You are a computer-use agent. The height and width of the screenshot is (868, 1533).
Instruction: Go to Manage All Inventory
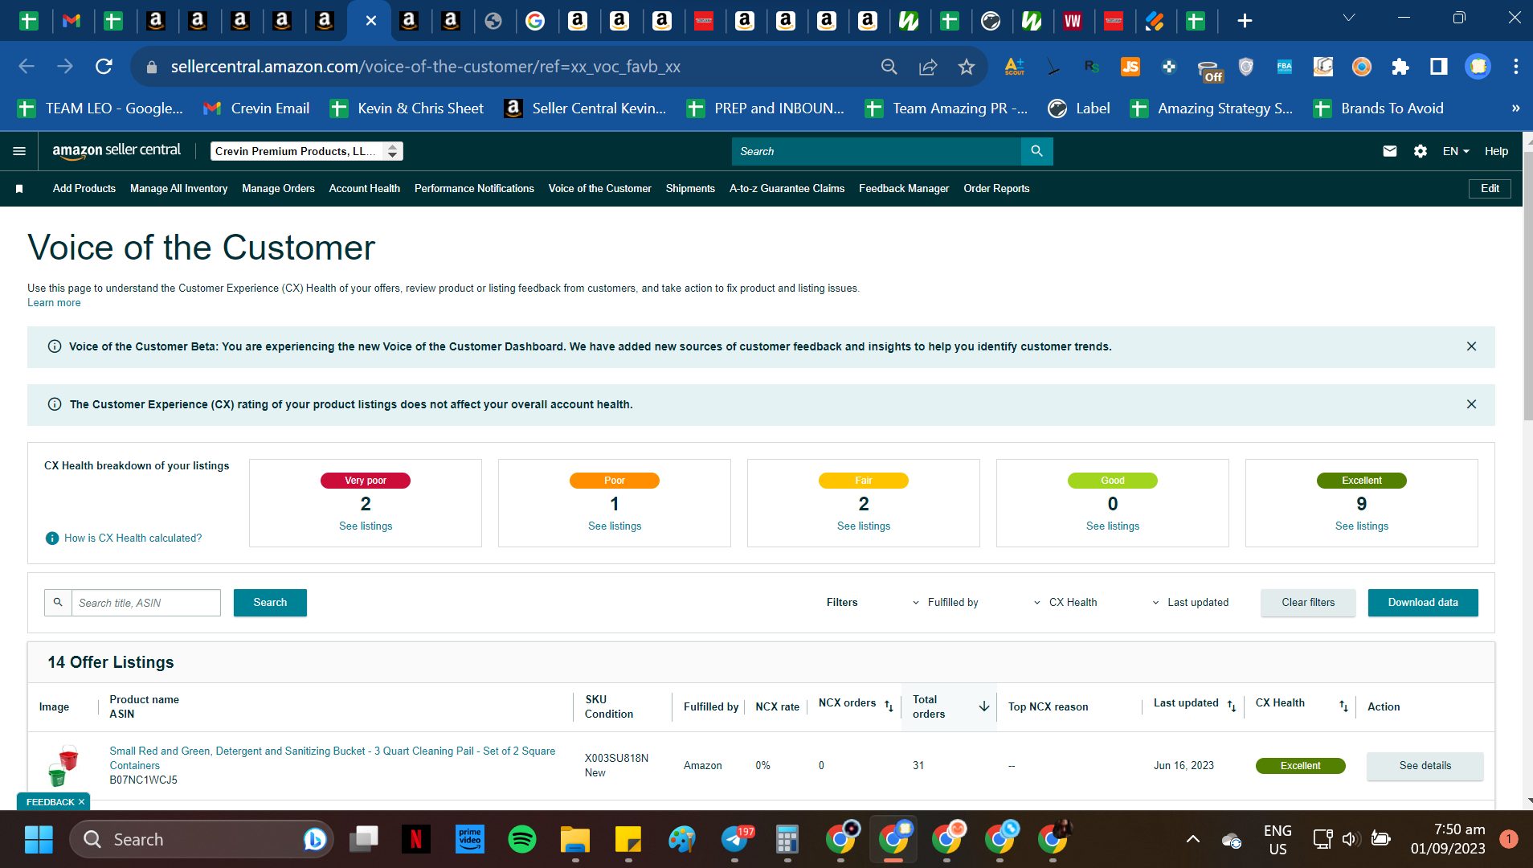178,189
